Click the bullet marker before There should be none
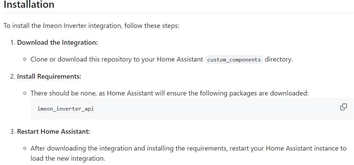The image size is (354, 165). 25,93
